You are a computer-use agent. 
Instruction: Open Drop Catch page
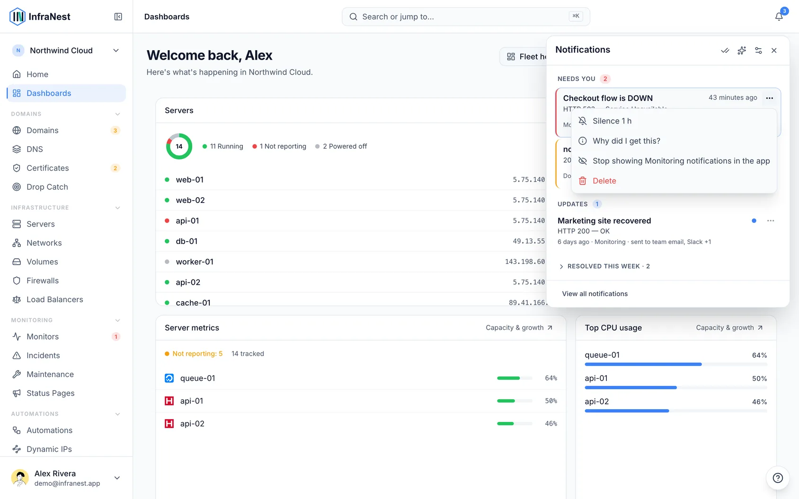pyautogui.click(x=66, y=187)
